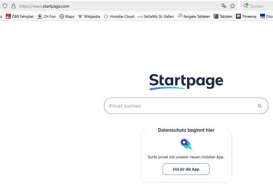Open the Wikipedia bookmark
The width and height of the screenshot is (273, 188).
pos(89,16)
